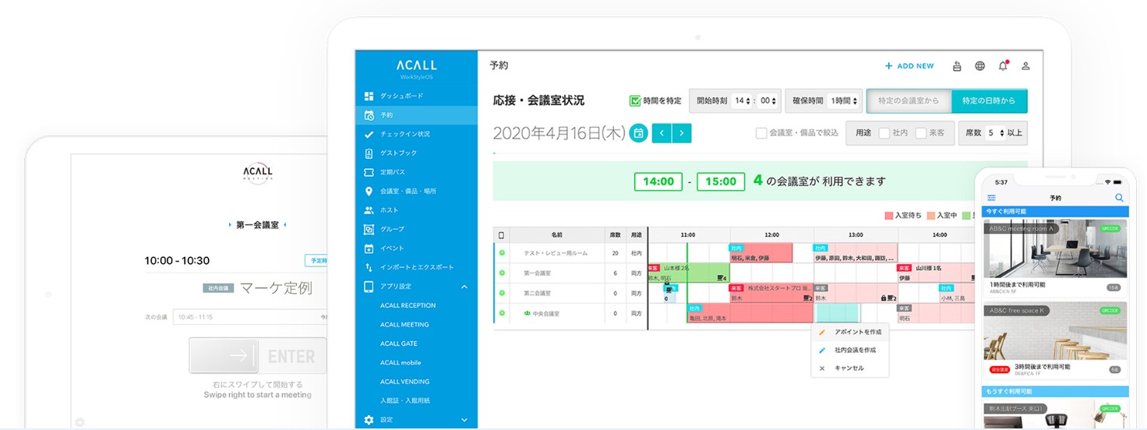Screen dimensions: 1147x430
Task: Enable 会議室・備品で絞込 checkbox
Action: point(761,133)
